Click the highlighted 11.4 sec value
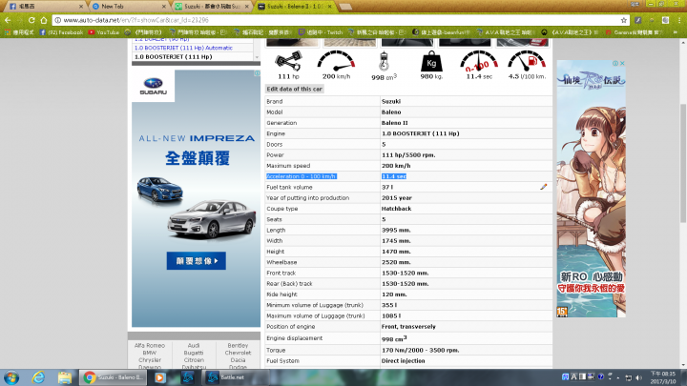 coord(394,176)
